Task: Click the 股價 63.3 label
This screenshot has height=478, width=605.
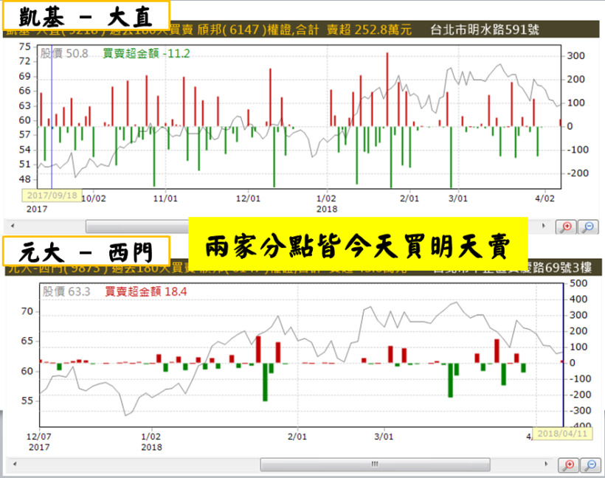Action: (66, 291)
